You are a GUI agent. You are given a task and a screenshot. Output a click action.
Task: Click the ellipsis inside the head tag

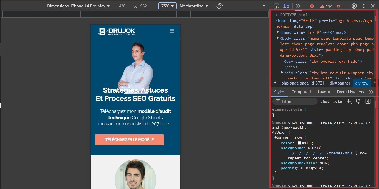click(x=327, y=32)
